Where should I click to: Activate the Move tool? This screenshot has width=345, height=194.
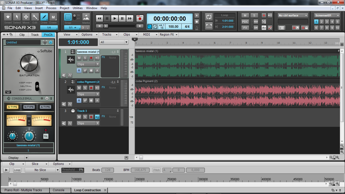(26, 17)
